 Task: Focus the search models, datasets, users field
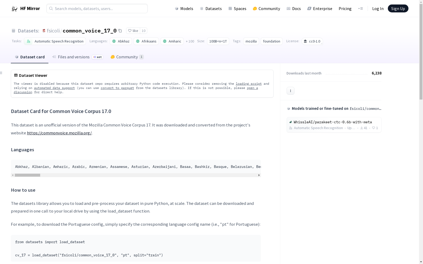(x=97, y=8)
